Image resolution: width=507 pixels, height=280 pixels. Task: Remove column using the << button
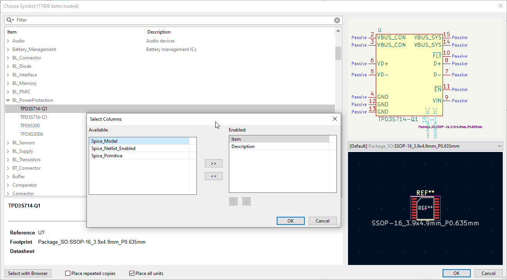click(213, 176)
